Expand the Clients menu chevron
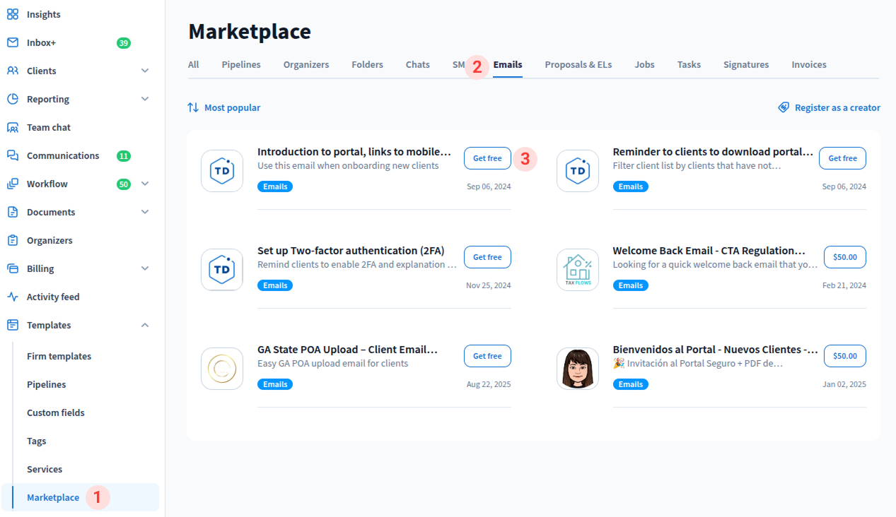 [x=145, y=71]
